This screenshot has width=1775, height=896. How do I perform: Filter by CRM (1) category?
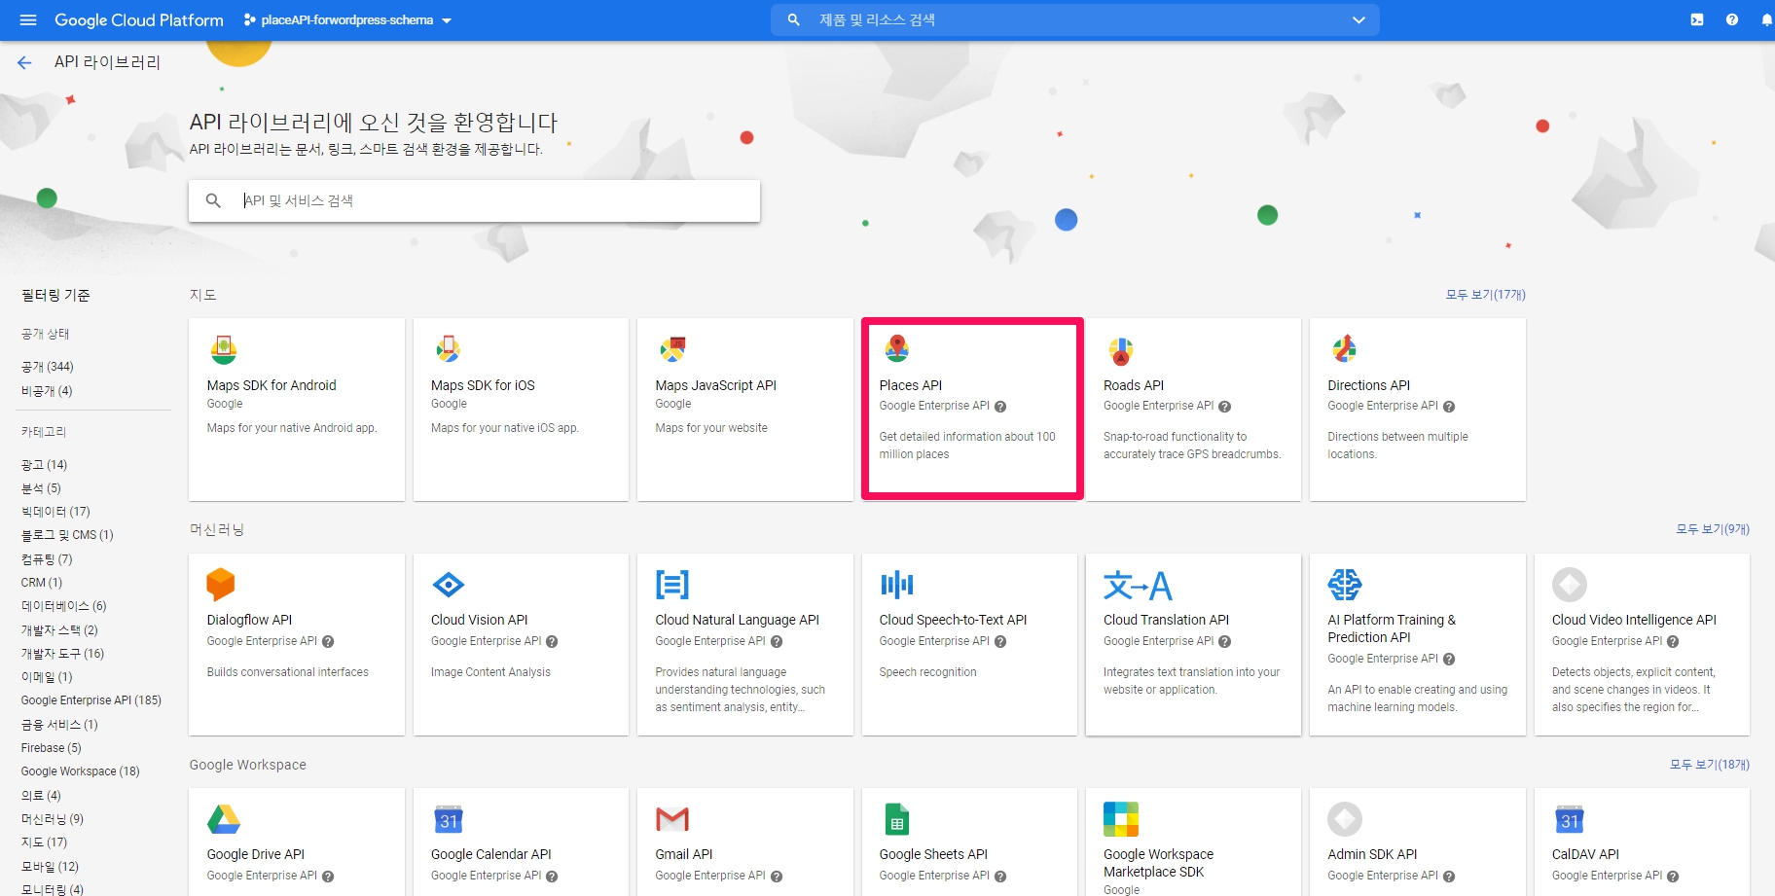click(42, 583)
